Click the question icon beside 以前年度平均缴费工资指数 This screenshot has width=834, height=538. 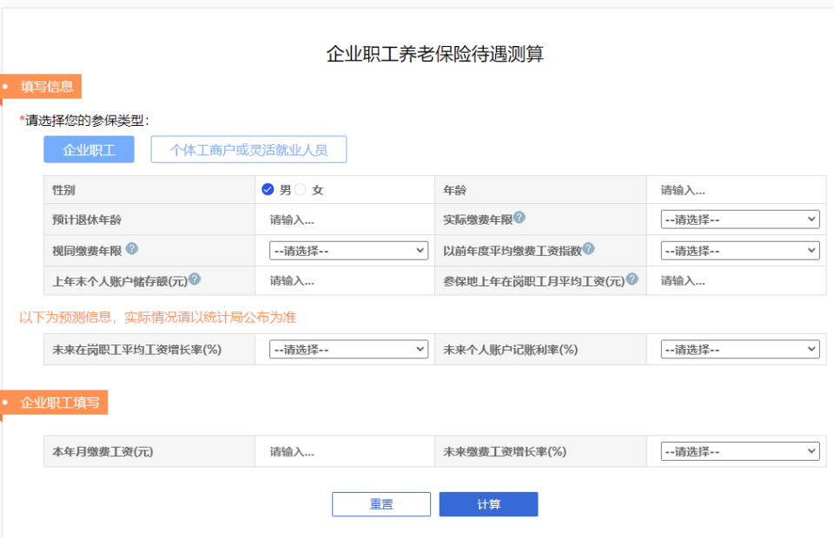tap(589, 249)
